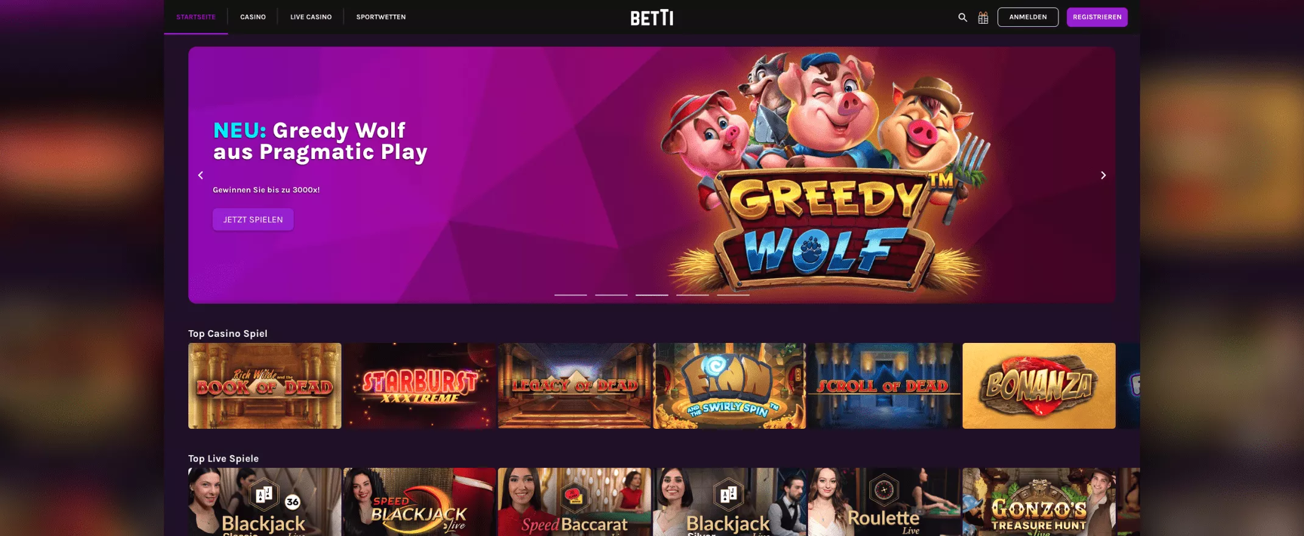Jump to the last carousel indicator dash
Screen dimensions: 1304x536
tap(733, 295)
